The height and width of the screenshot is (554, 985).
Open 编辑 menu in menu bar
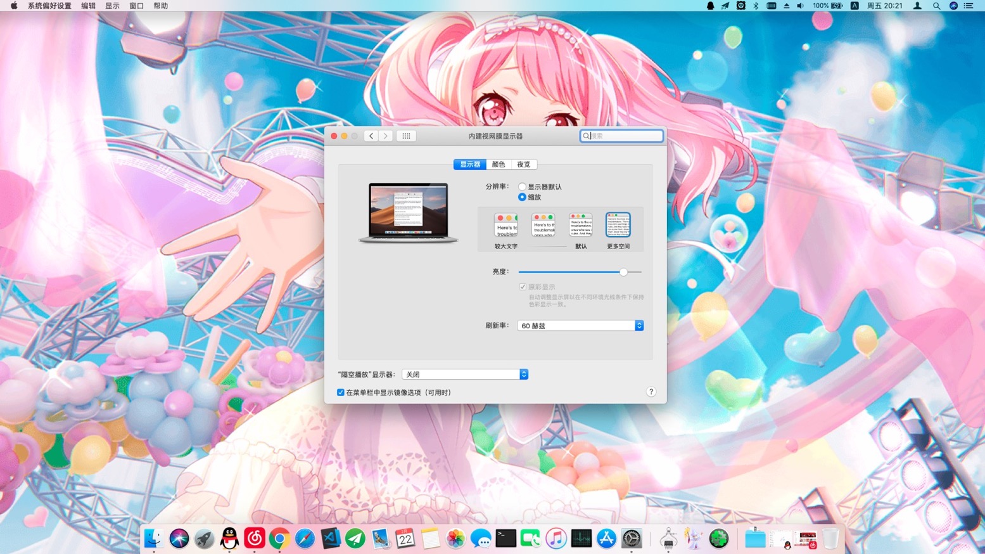pyautogui.click(x=88, y=6)
